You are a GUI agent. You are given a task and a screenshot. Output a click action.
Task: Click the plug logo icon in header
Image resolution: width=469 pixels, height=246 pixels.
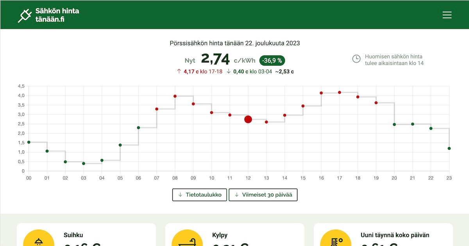(25, 15)
